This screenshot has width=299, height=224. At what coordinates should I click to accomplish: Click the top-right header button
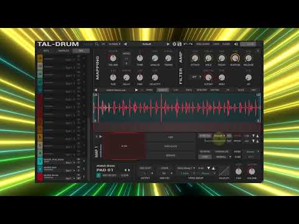[248, 44]
